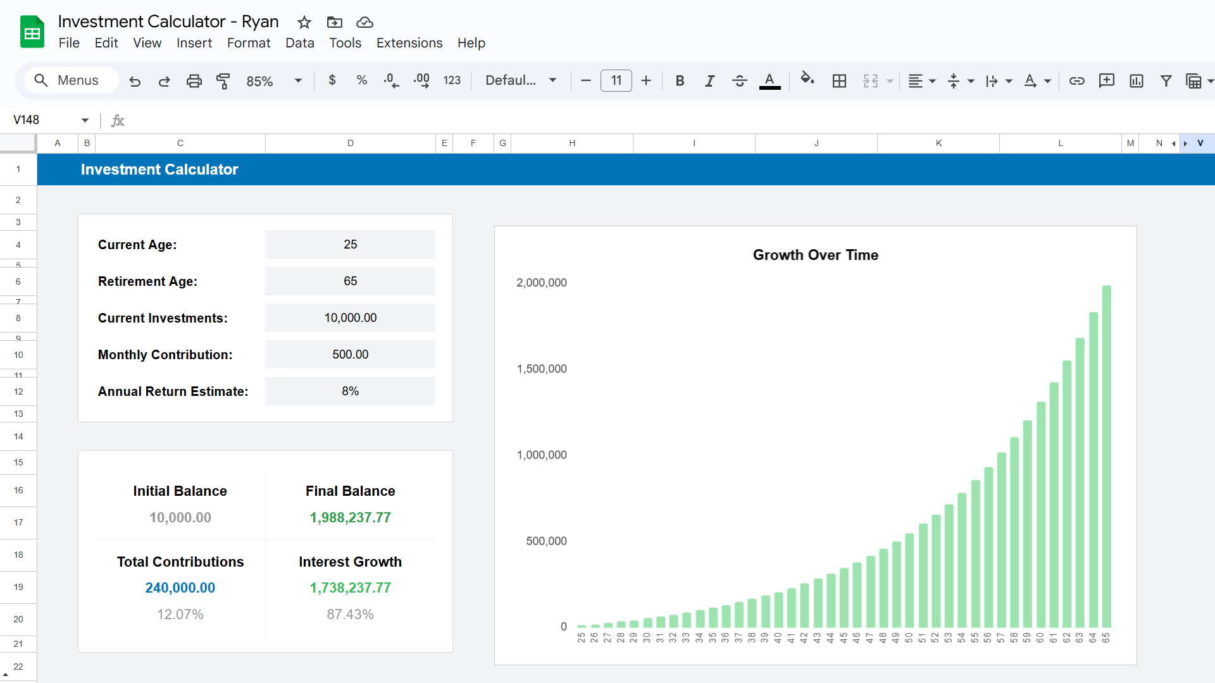The height and width of the screenshot is (683, 1215).
Task: Toggle strikethrough formatting
Action: click(x=739, y=81)
